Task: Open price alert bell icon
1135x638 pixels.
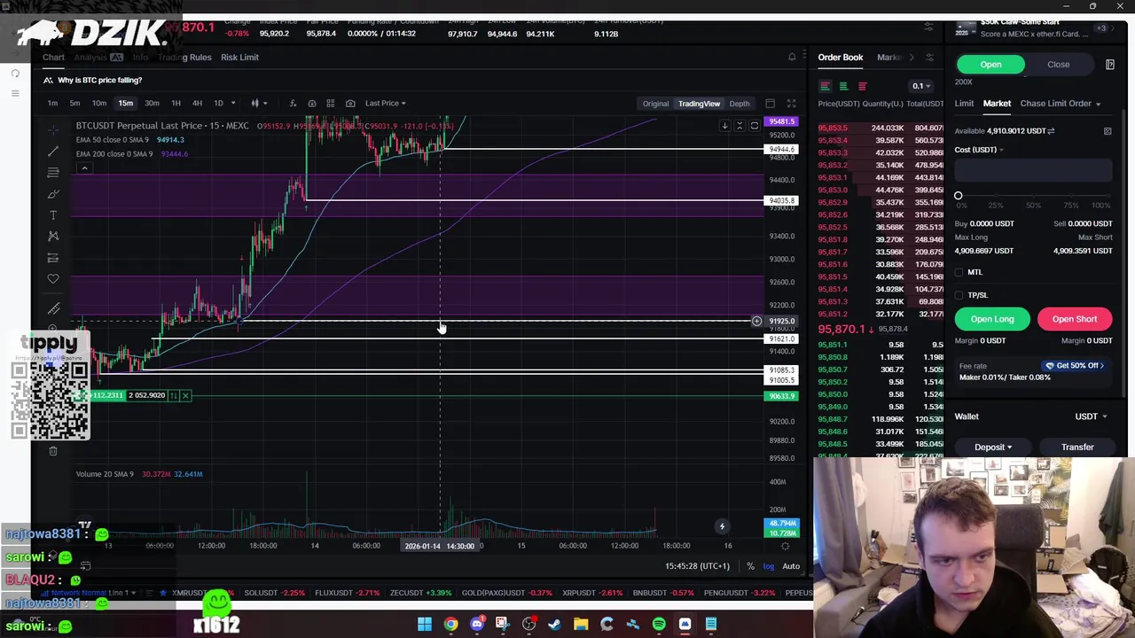Action: tap(792, 57)
